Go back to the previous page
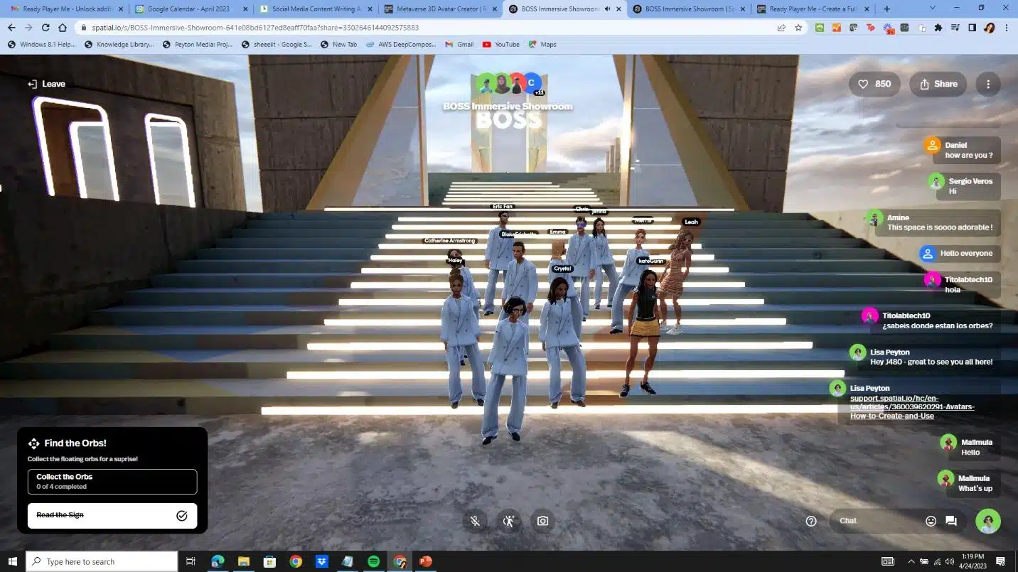Viewport: 1018px width, 572px height. click(11, 28)
